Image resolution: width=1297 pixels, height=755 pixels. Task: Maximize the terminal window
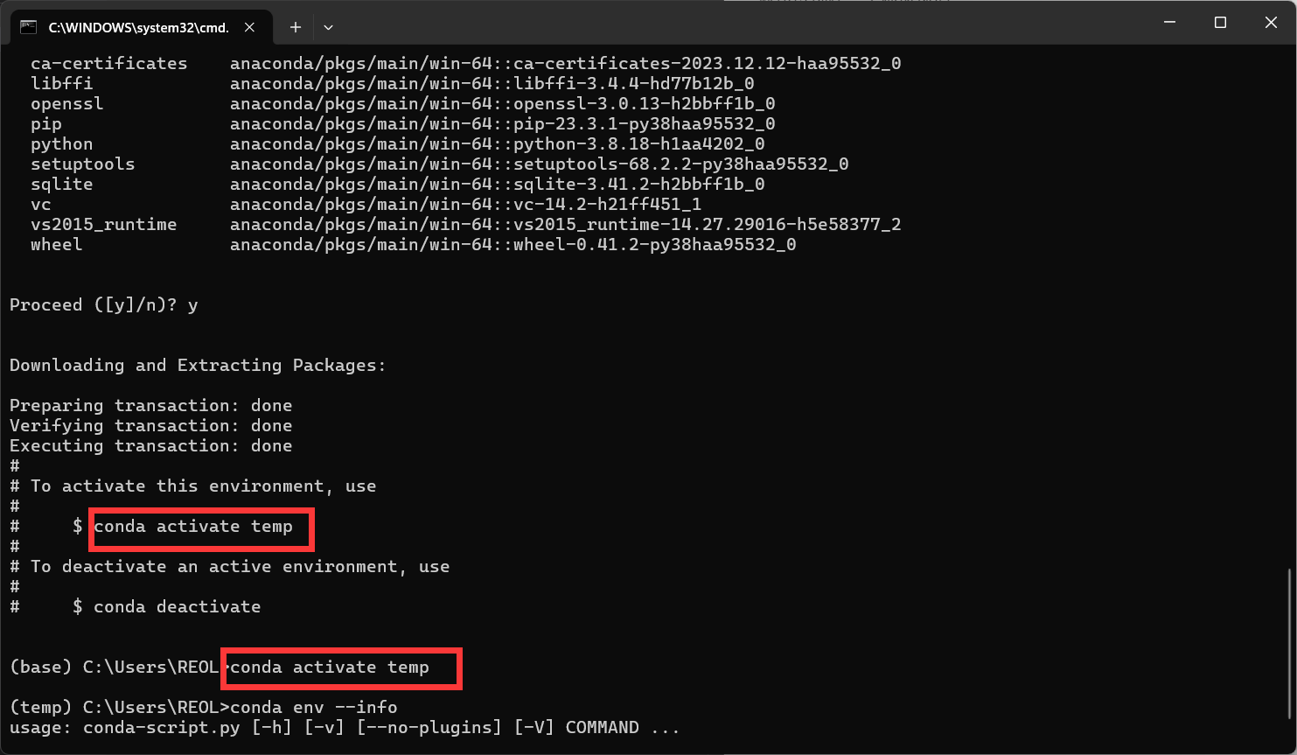coord(1221,23)
